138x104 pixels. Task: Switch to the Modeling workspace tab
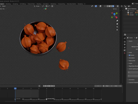tap(8, 4)
